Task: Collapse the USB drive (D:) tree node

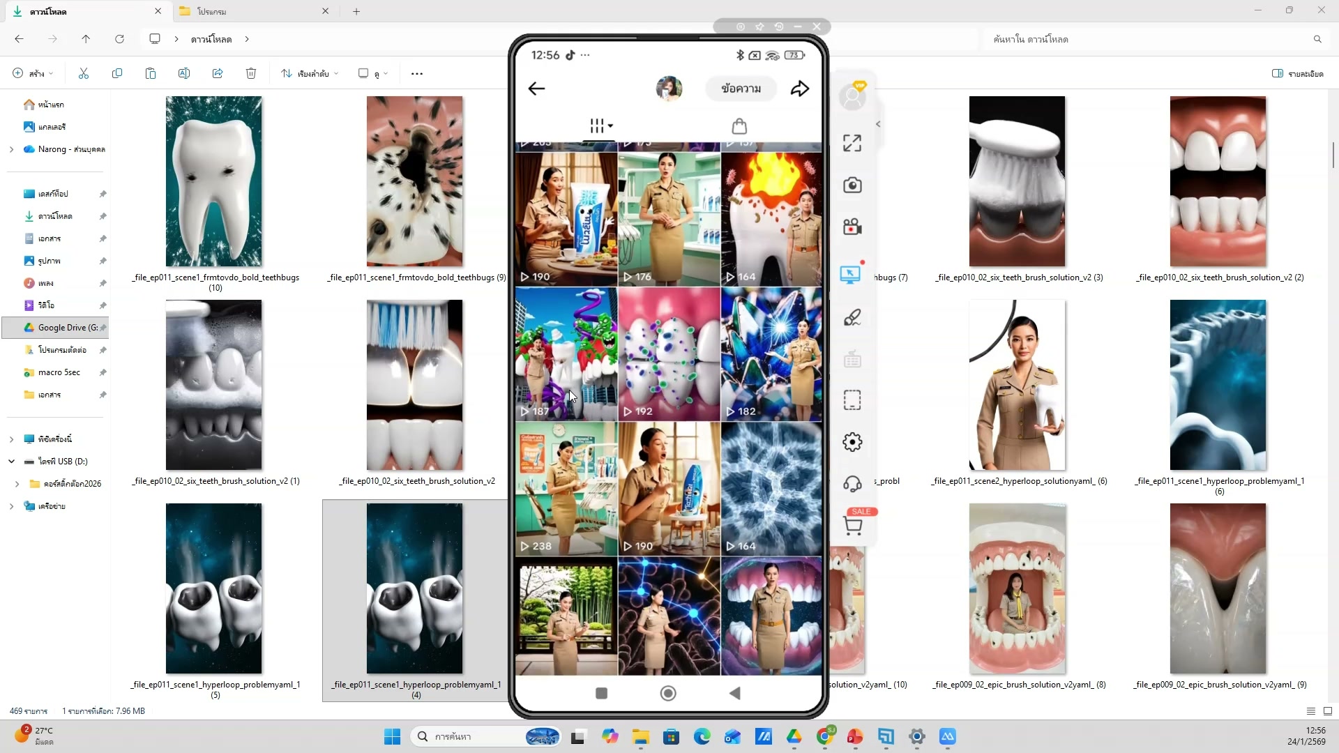Action: [11, 462]
